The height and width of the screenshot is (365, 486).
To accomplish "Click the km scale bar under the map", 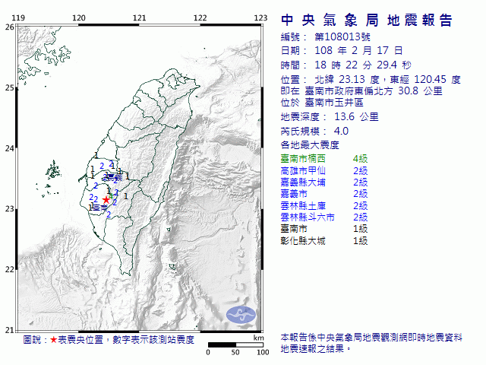I will 235,344.
